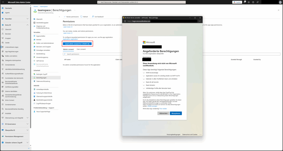Switch to the Admin consent tab
Image resolution: width=283 pixels, height=151 pixels.
(x=68, y=49)
